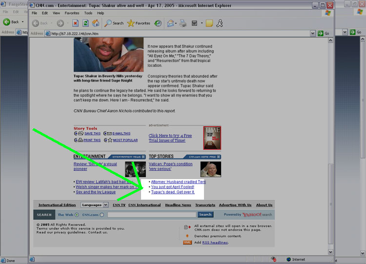The image size is (366, 264).
Task: Click the Go button in front window
Action: 324,33
